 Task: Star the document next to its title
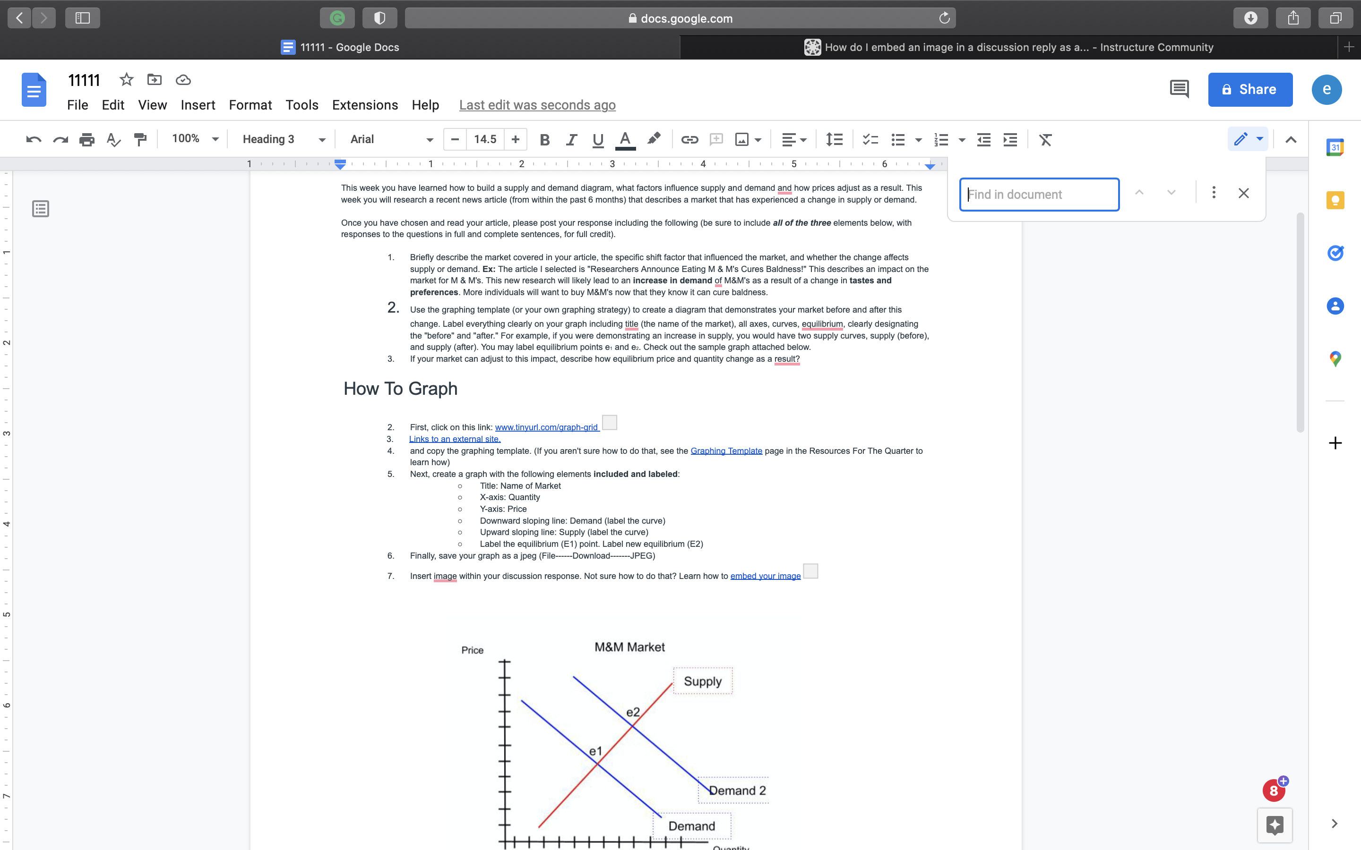point(126,79)
